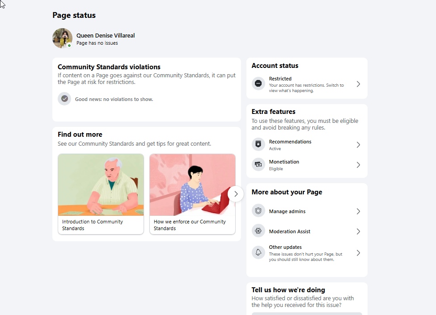Open Moderation Assist chevron arrow
The height and width of the screenshot is (315, 436).
(359, 231)
